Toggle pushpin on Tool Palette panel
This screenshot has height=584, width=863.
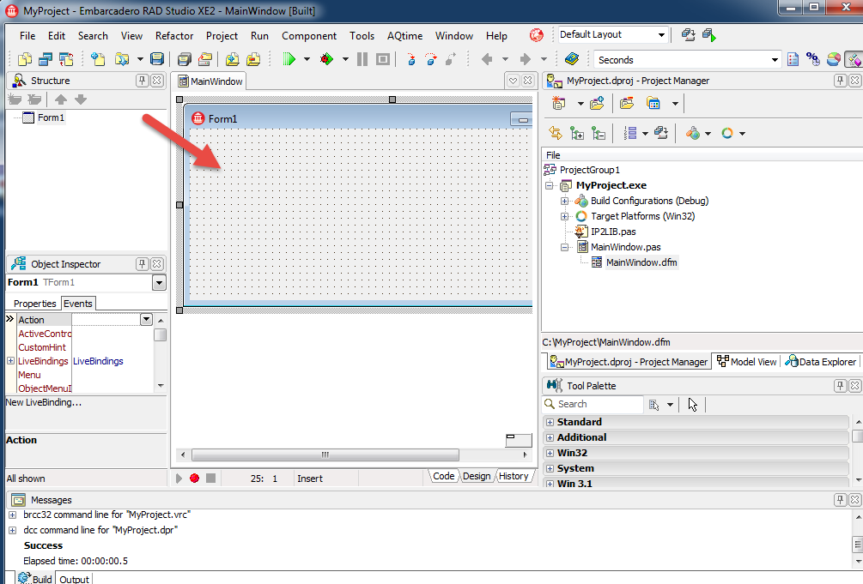pos(840,386)
